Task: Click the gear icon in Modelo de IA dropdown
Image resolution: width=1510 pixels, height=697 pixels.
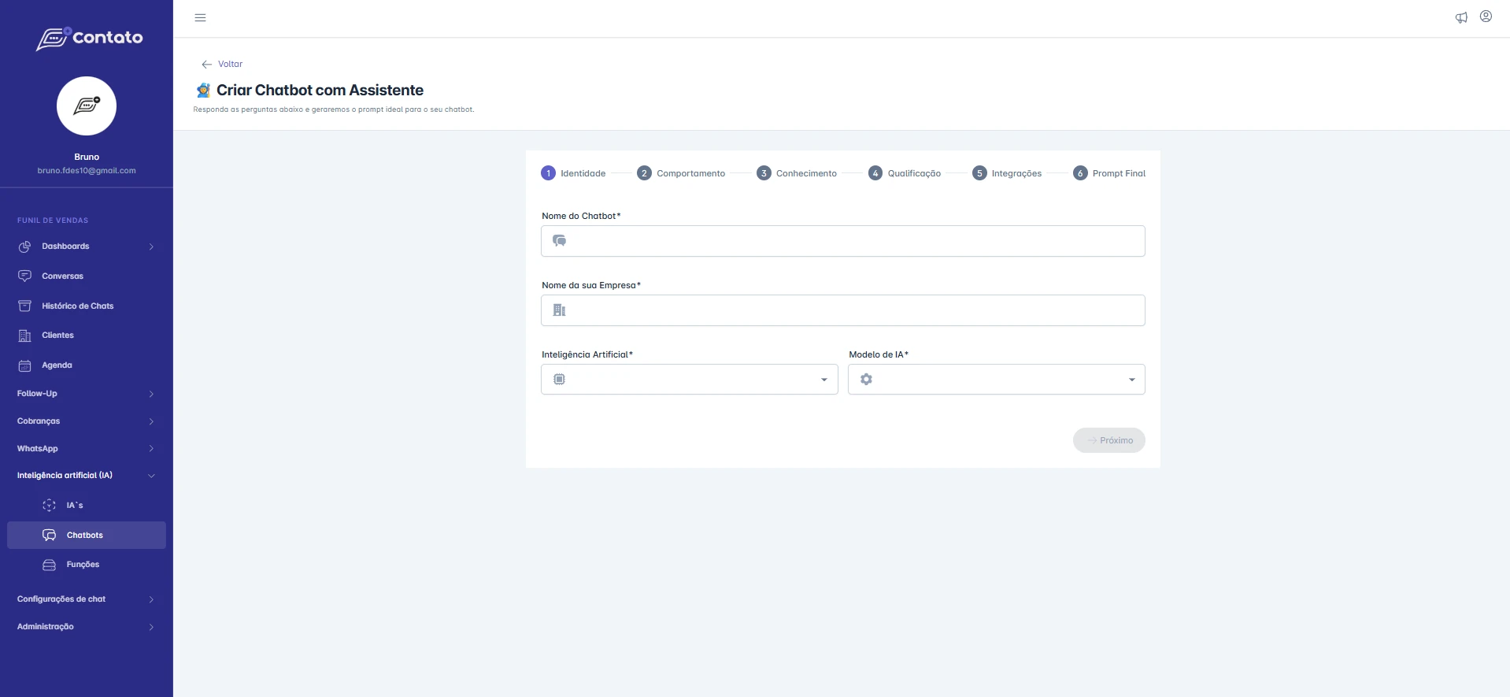Action: pyautogui.click(x=866, y=380)
